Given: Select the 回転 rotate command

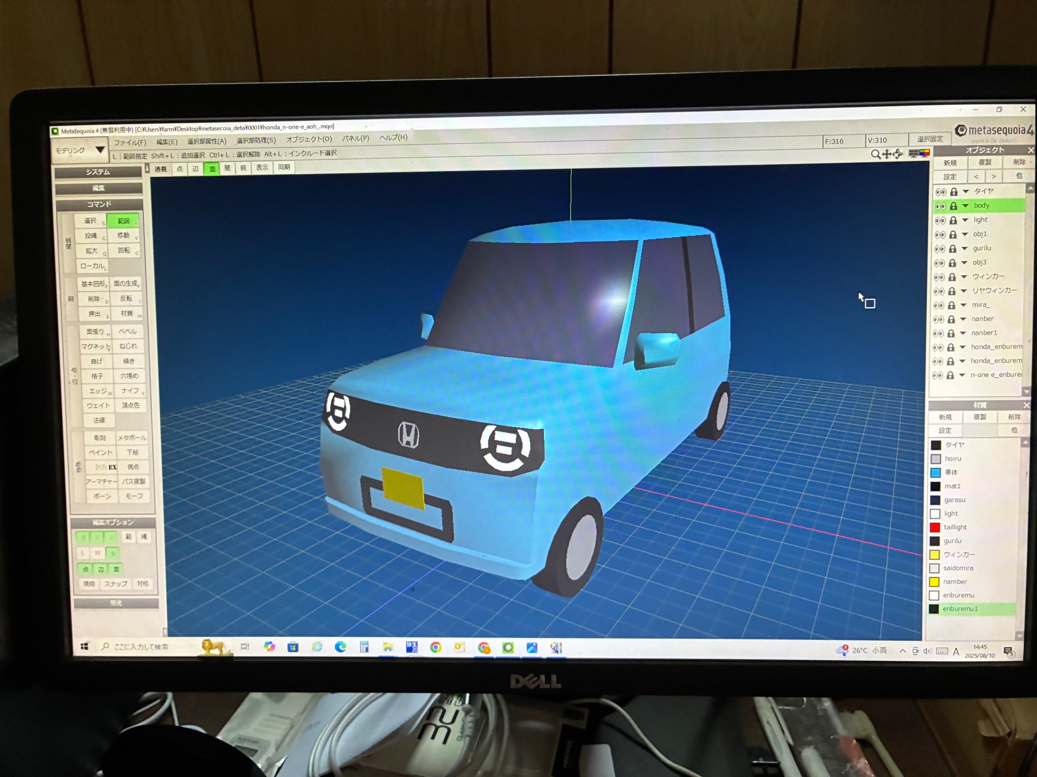Looking at the screenshot, I should tap(124, 250).
